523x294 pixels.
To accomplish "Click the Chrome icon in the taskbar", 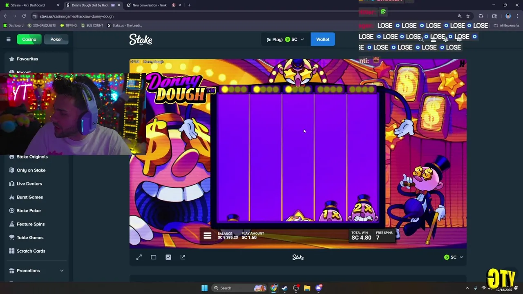I will tap(273, 288).
